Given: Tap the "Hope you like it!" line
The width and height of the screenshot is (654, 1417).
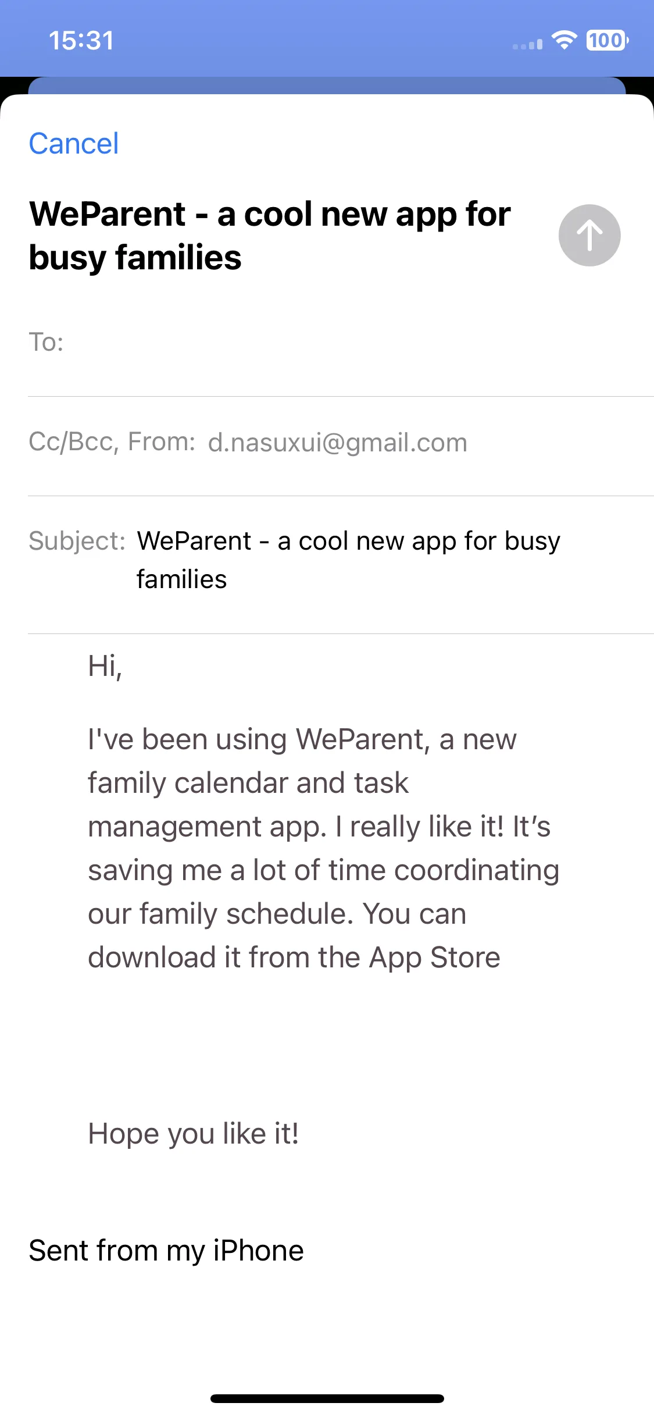Looking at the screenshot, I should [193, 1134].
